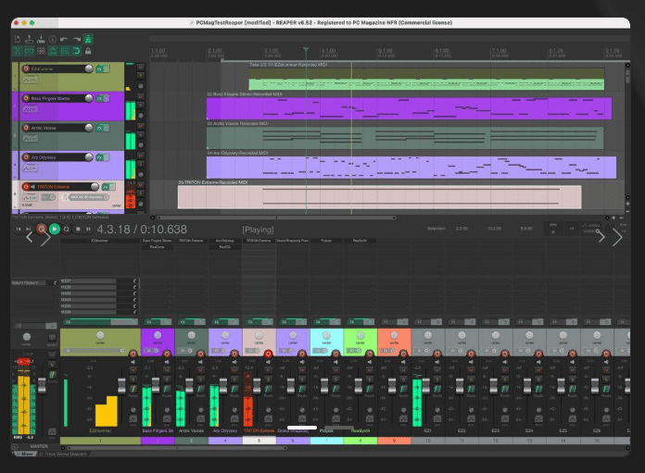Switch to the Track Wiring Diagram tab
645x473 pixels.
[x=66, y=454]
